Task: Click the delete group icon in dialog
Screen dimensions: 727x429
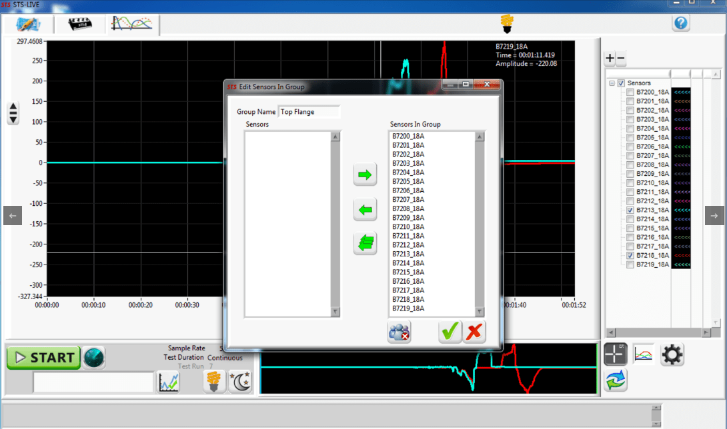Action: [399, 332]
